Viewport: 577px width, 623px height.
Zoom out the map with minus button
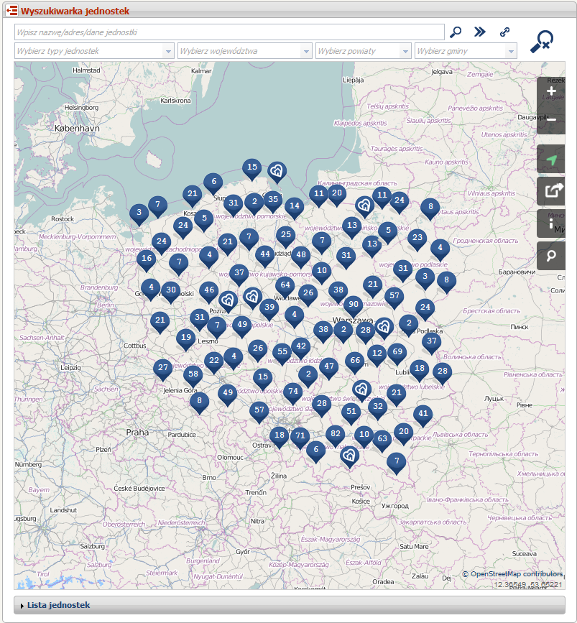(551, 119)
